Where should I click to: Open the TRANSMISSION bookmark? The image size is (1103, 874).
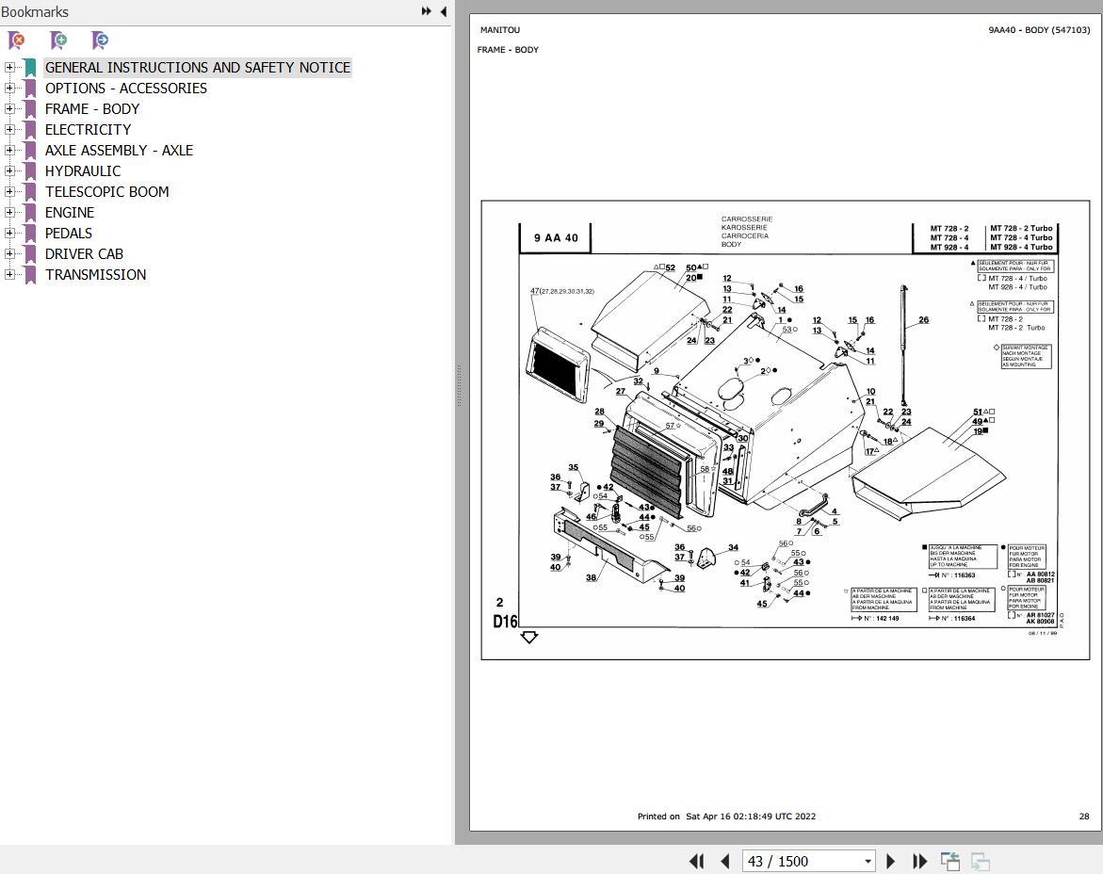(x=96, y=275)
